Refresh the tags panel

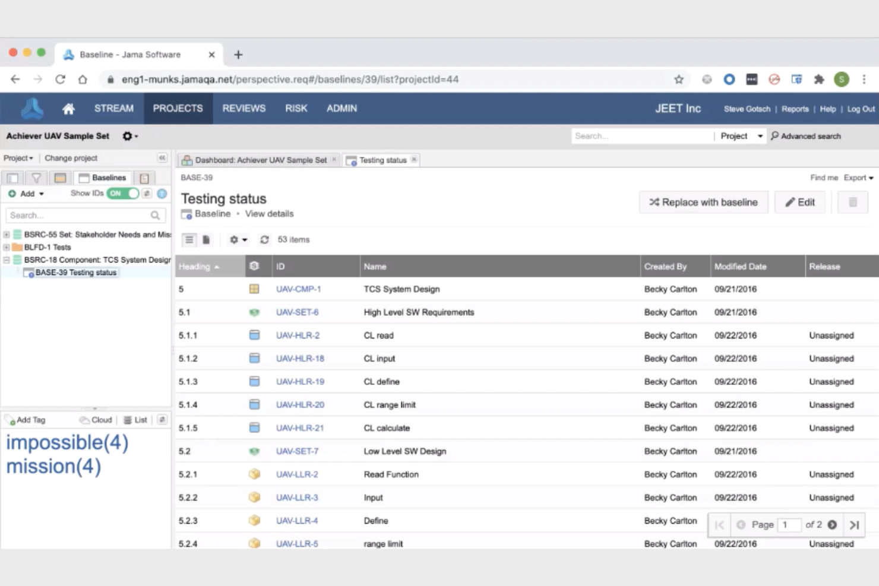click(x=162, y=420)
